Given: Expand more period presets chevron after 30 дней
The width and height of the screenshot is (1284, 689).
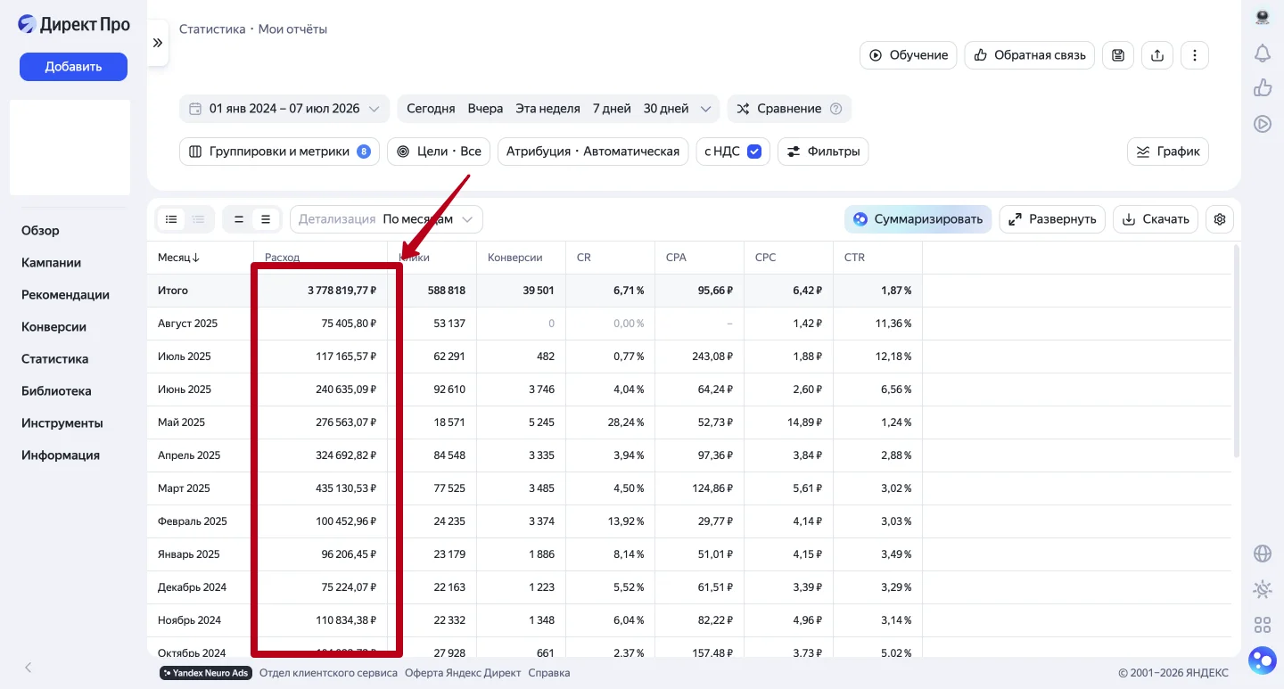Looking at the screenshot, I should click(x=705, y=109).
